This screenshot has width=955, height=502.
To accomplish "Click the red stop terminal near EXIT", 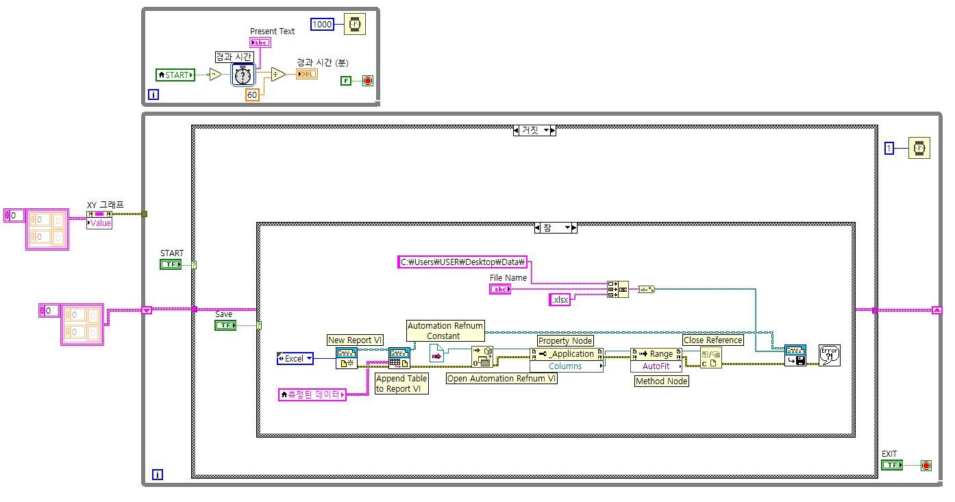I will point(926,464).
